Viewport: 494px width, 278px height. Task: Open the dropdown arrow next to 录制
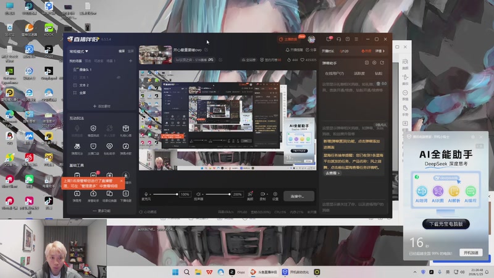(x=267, y=194)
